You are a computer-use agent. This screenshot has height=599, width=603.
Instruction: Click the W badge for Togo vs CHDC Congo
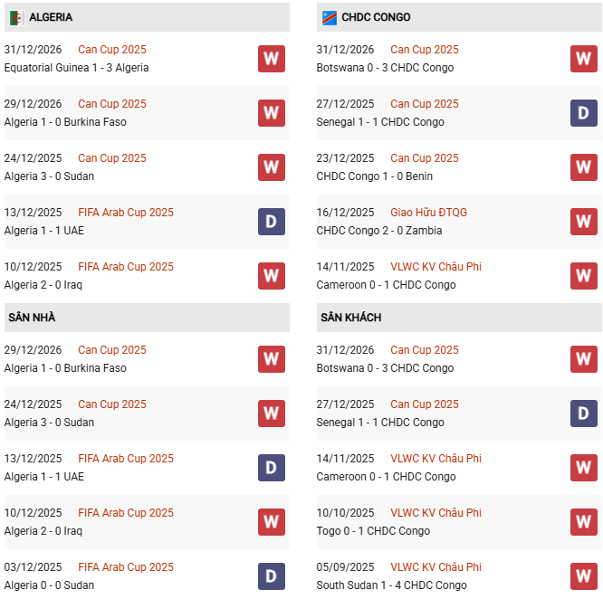tap(583, 522)
